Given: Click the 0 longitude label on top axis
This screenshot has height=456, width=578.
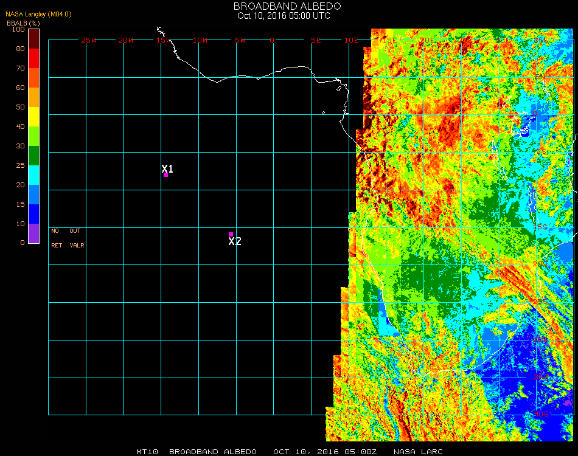Looking at the screenshot, I should pos(272,40).
